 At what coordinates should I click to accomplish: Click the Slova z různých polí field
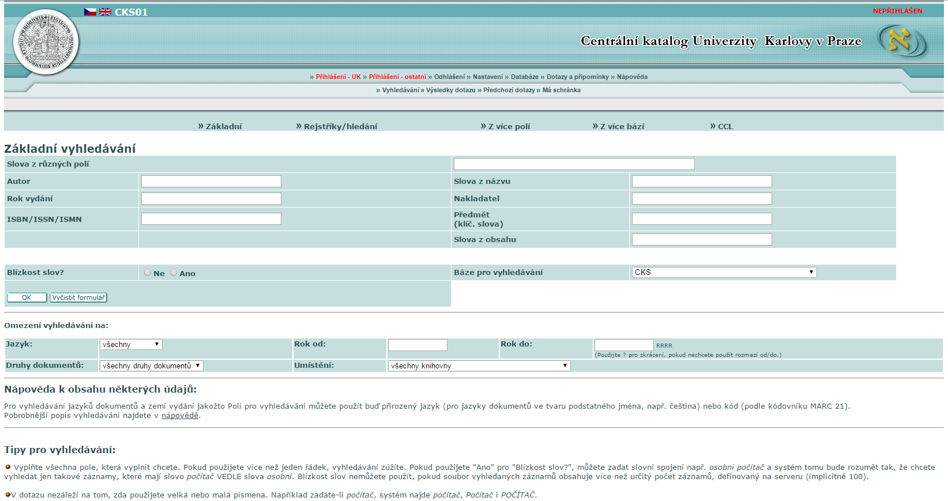click(x=574, y=164)
